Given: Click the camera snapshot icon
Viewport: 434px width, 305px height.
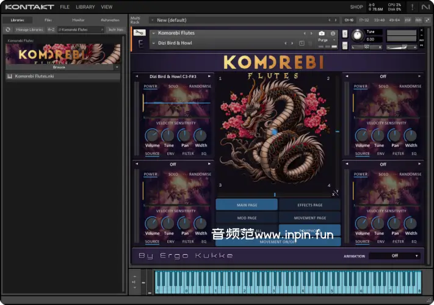Looking at the screenshot, I should tap(322, 33).
